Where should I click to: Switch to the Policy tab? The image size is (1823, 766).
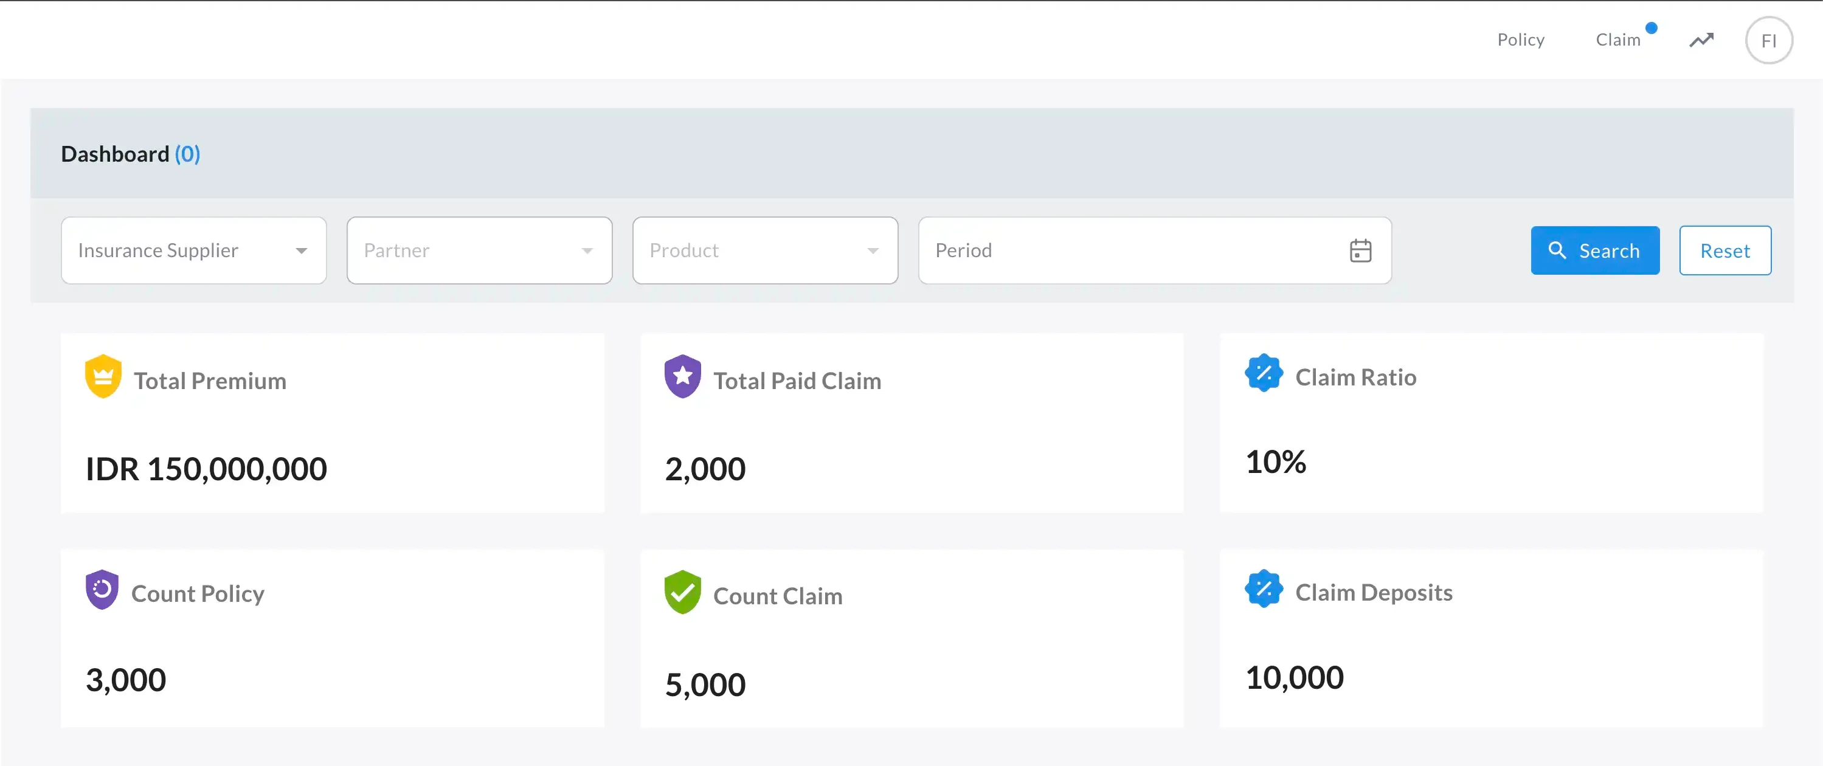tap(1521, 40)
